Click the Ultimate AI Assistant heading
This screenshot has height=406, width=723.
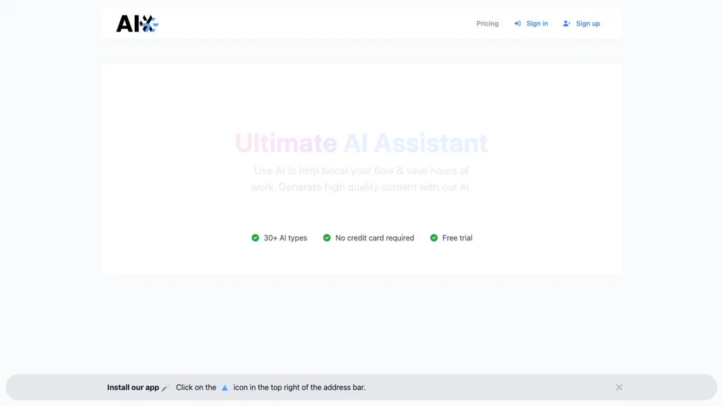point(361,143)
